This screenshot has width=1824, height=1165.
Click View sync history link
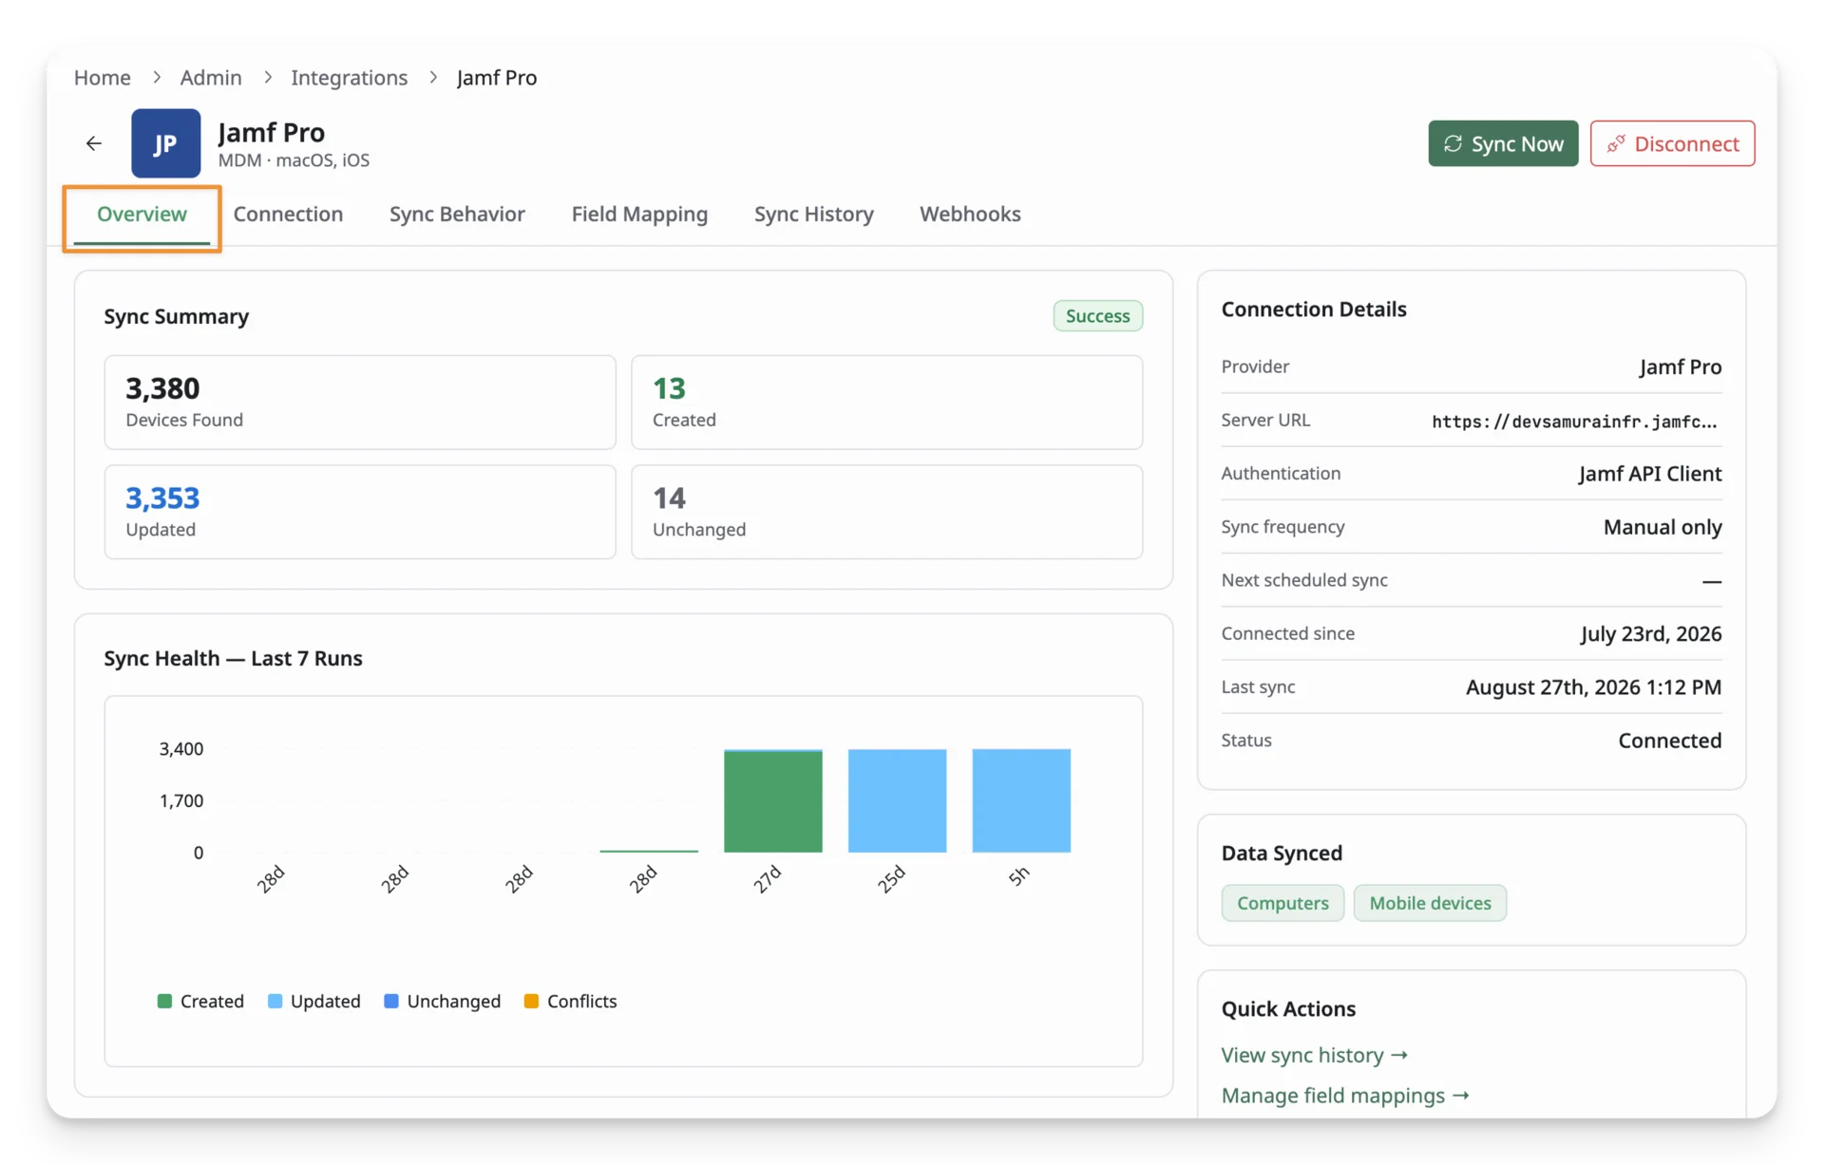click(x=1314, y=1055)
